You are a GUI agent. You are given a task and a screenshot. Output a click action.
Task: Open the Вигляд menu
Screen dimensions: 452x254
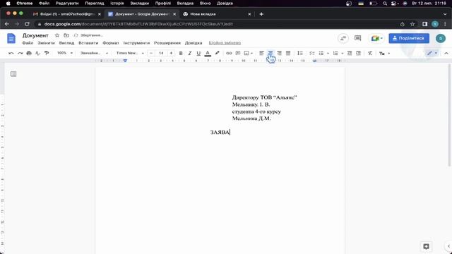[66, 43]
